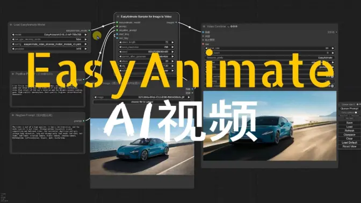The height and width of the screenshot is (203, 361).
Task: Click the Reset View button
Action: pyautogui.click(x=349, y=147)
